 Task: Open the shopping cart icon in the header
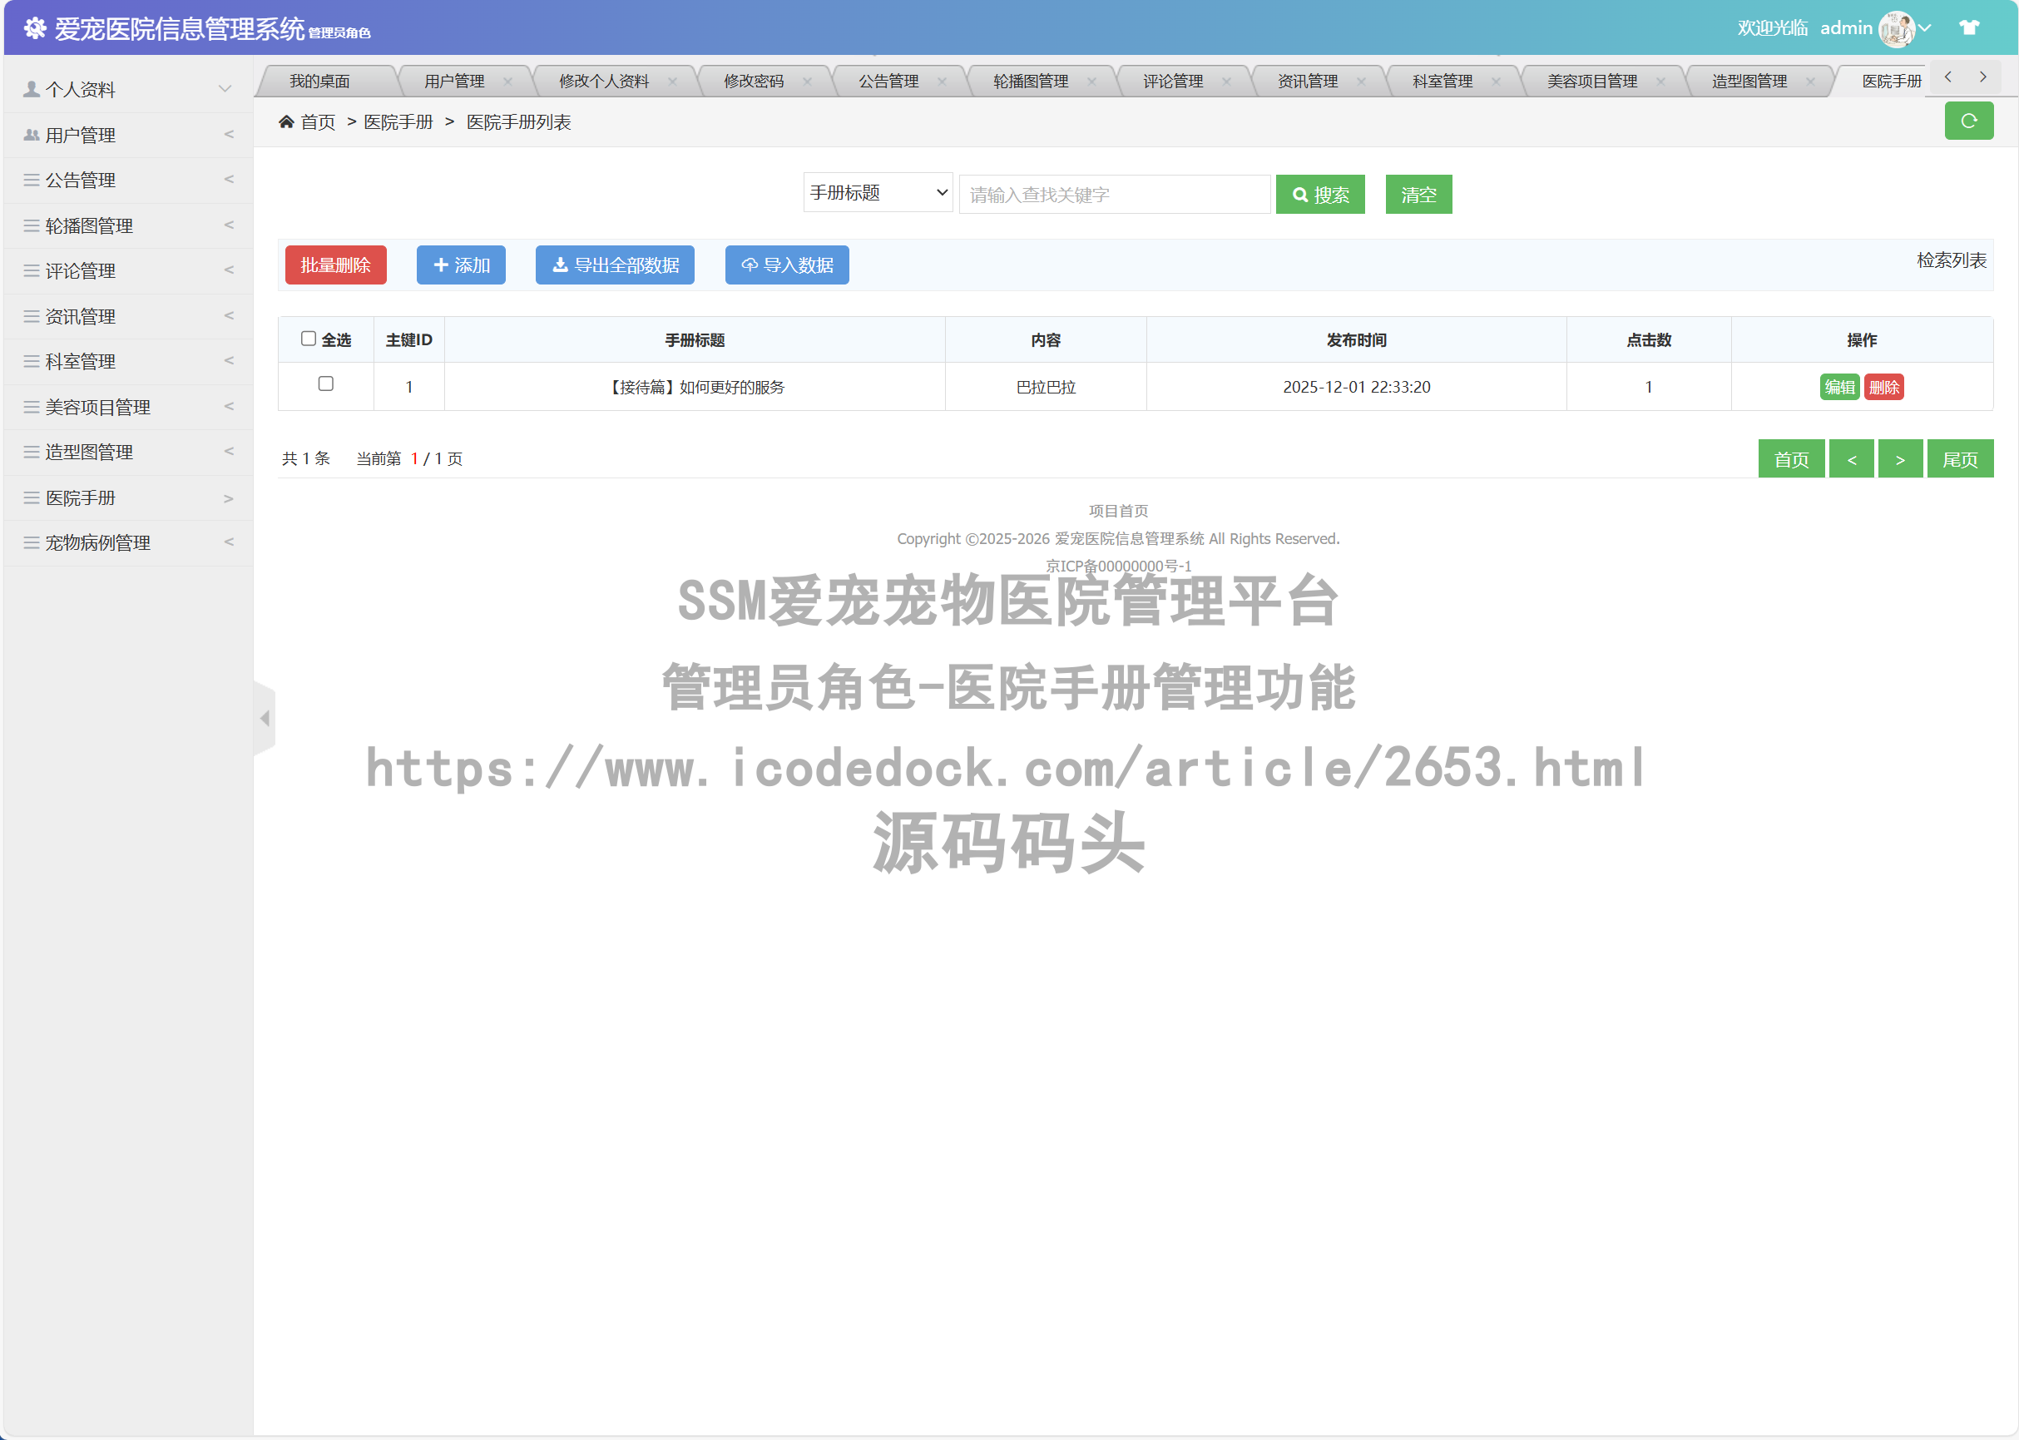tap(1969, 27)
